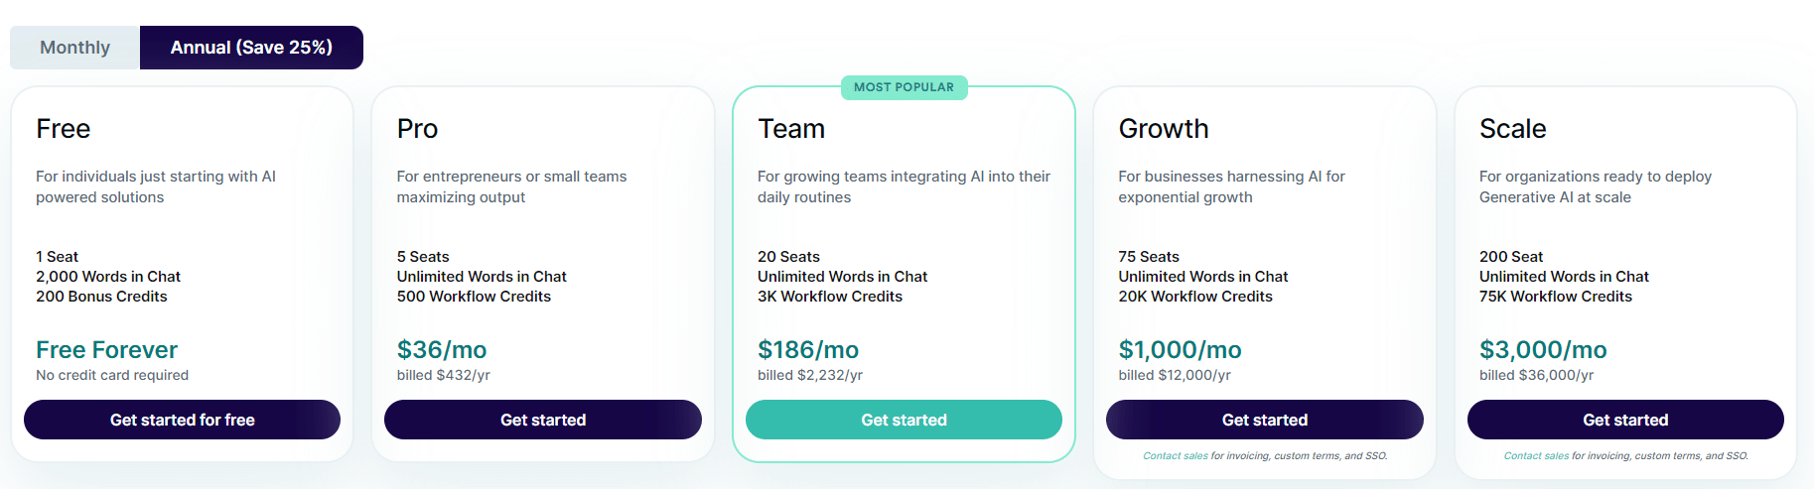The height and width of the screenshot is (489, 1814).
Task: Click the Free Forever text
Action: tap(107, 350)
